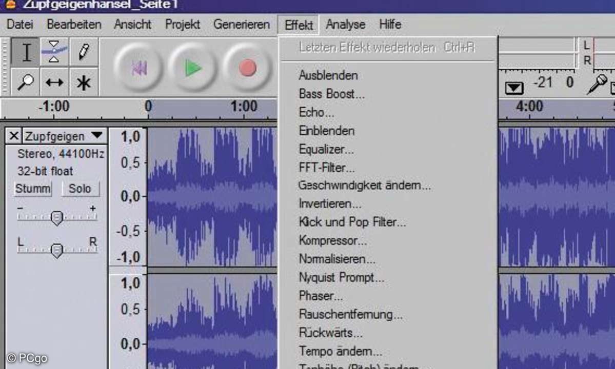Click the microphone input icon
The image size is (615, 369).
597,84
